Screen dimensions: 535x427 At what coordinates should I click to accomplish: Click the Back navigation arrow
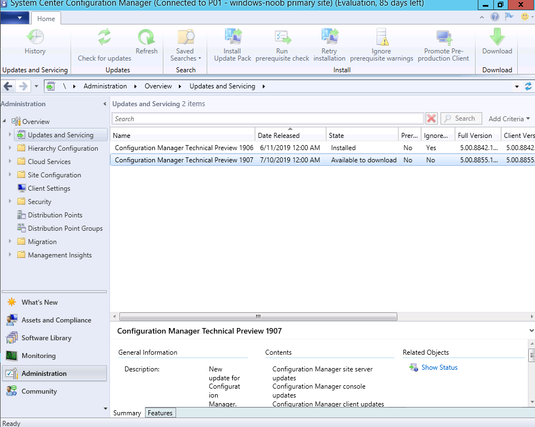[x=8, y=86]
